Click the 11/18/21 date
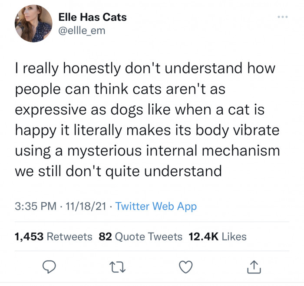This screenshot has width=304, height=286. pyautogui.click(x=85, y=207)
